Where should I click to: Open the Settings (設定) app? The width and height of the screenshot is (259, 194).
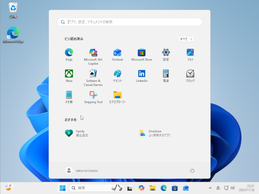(x=166, y=53)
